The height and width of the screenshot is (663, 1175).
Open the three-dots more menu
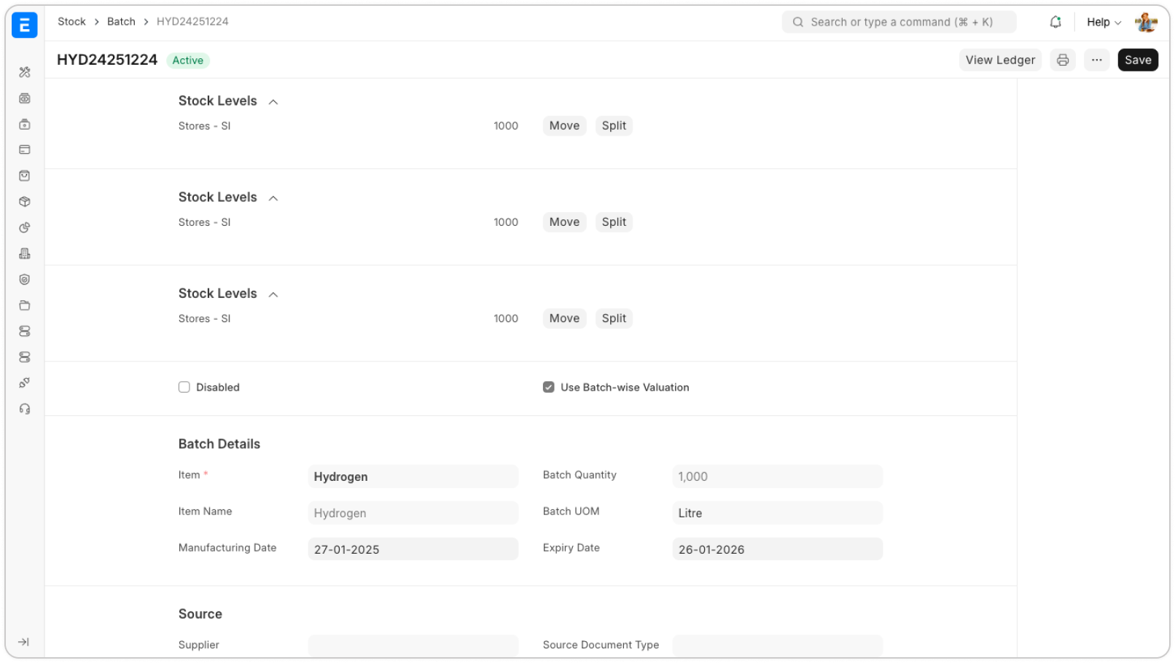1097,60
